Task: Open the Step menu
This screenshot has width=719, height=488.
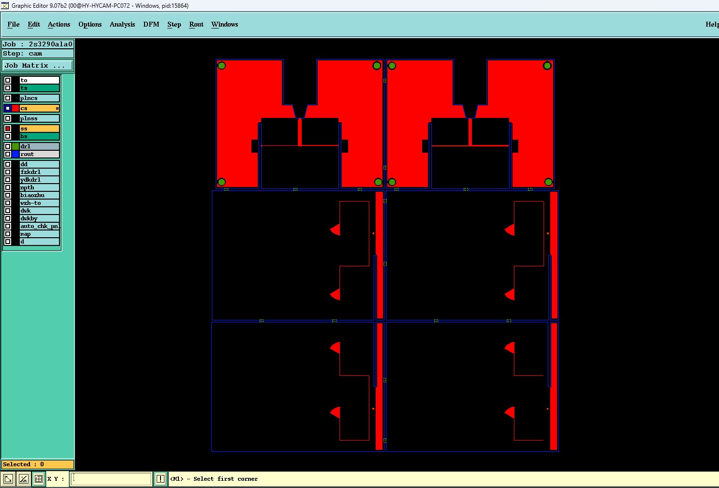Action: click(174, 24)
